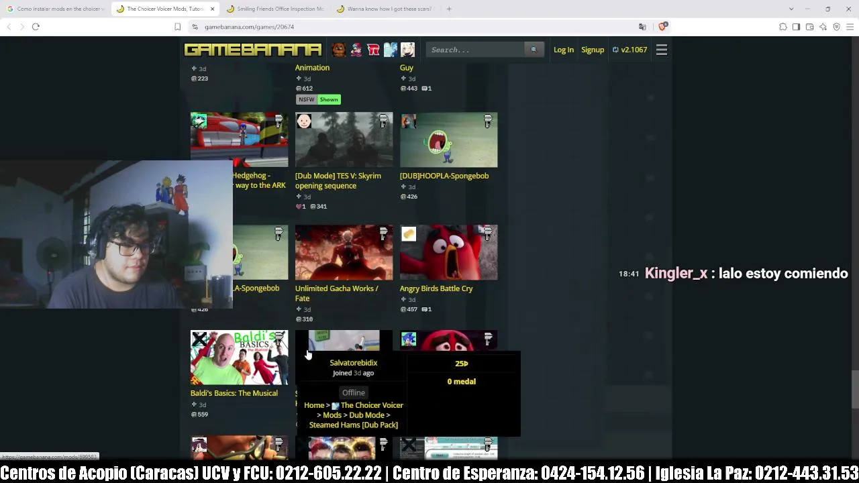Open the Freddy Fazbear game icon in header
Image resolution: width=859 pixels, height=483 pixels.
[x=339, y=50]
